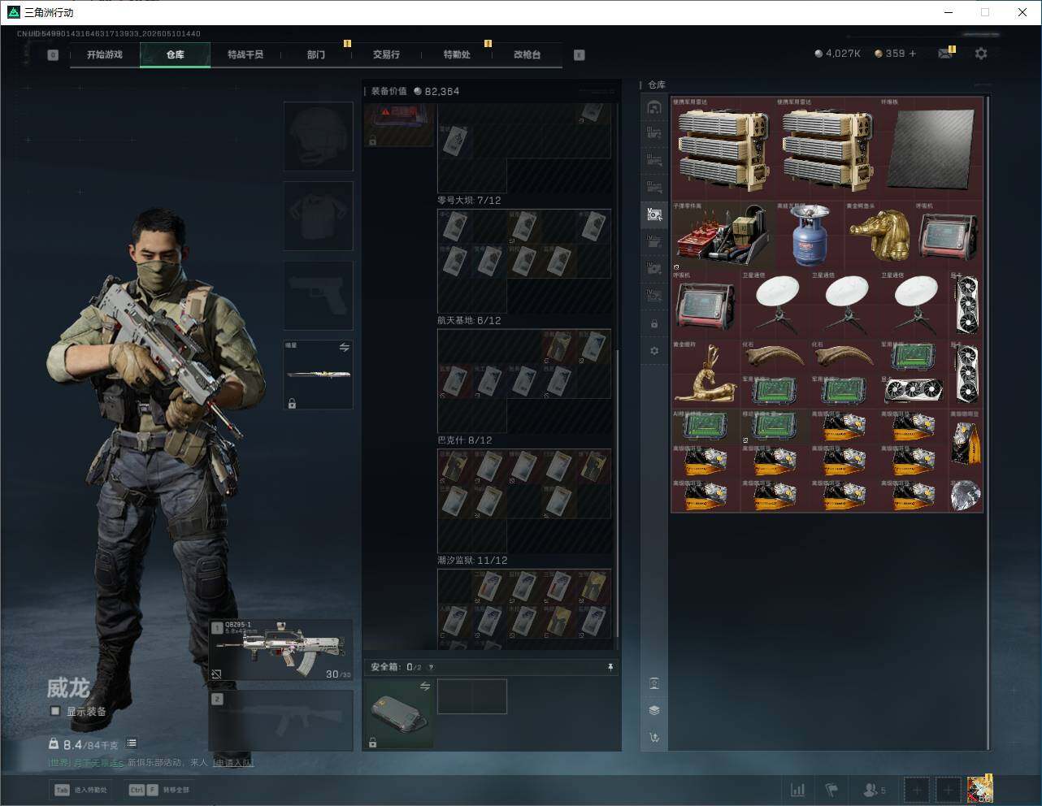
Task: Click the key card panel scrollbar
Action: pyautogui.click(x=618, y=493)
